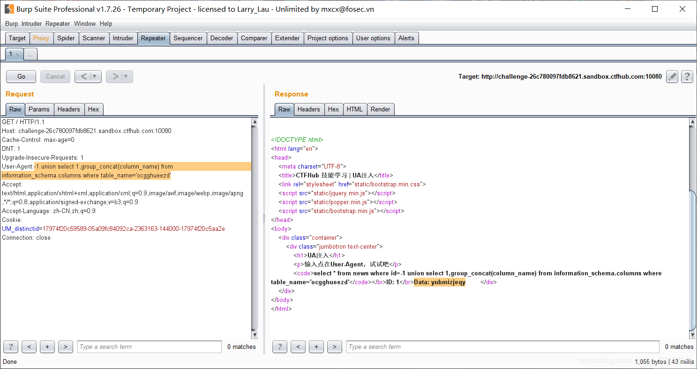Screen dimensions: 697x369
Task: Open back history dropdown arrow
Action: click(95, 76)
